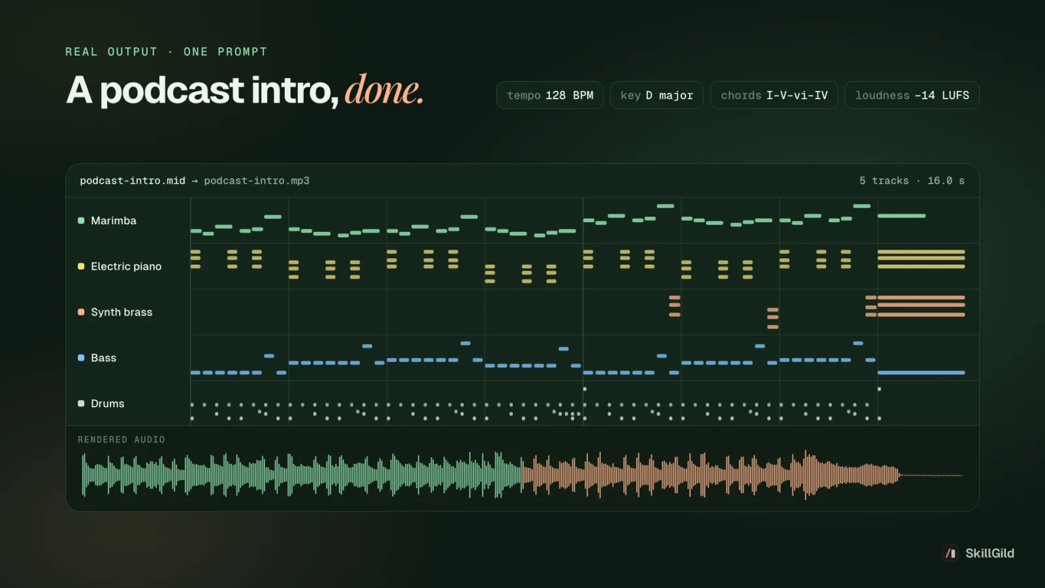Click the 'REAL OUTPUT · ONE PROMPT' tagline
1045x588 pixels.
(x=166, y=52)
